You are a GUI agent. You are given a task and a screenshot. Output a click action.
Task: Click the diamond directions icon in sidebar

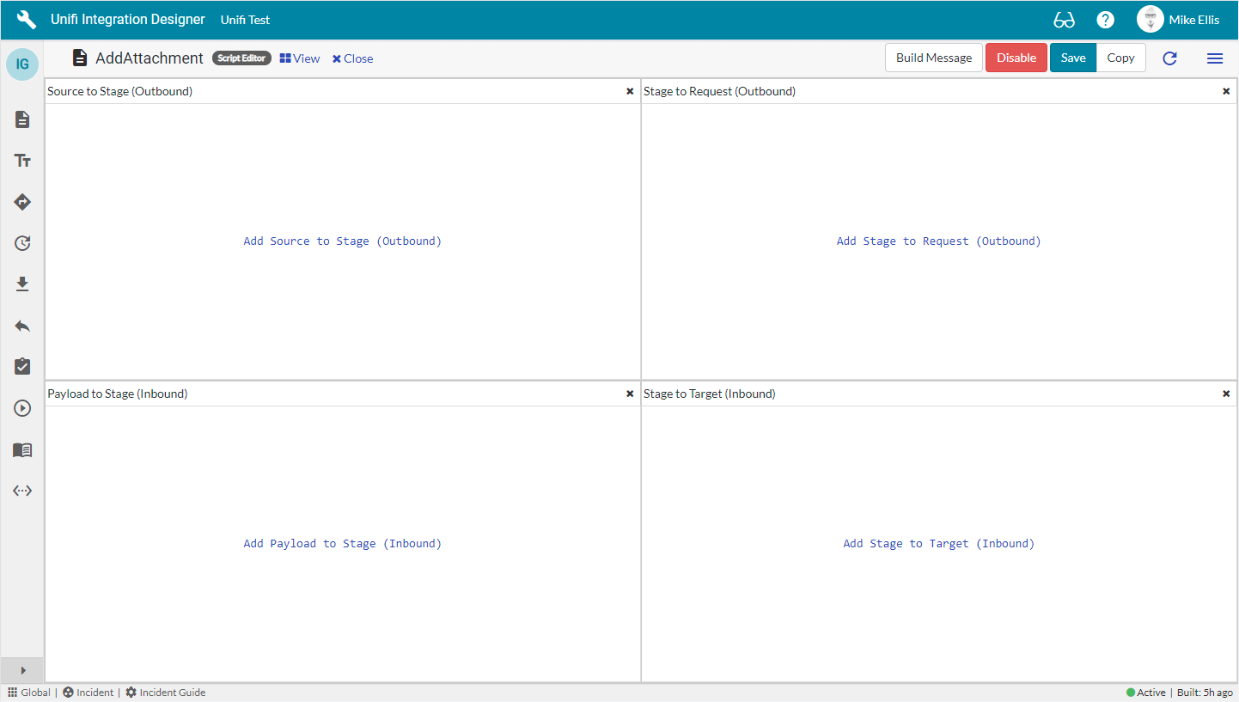click(x=22, y=202)
